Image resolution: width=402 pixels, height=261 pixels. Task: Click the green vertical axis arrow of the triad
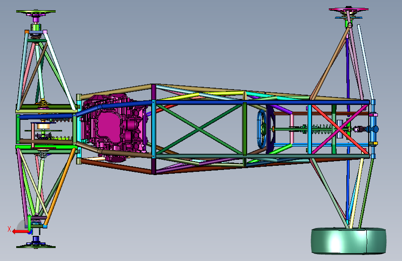point(30,222)
